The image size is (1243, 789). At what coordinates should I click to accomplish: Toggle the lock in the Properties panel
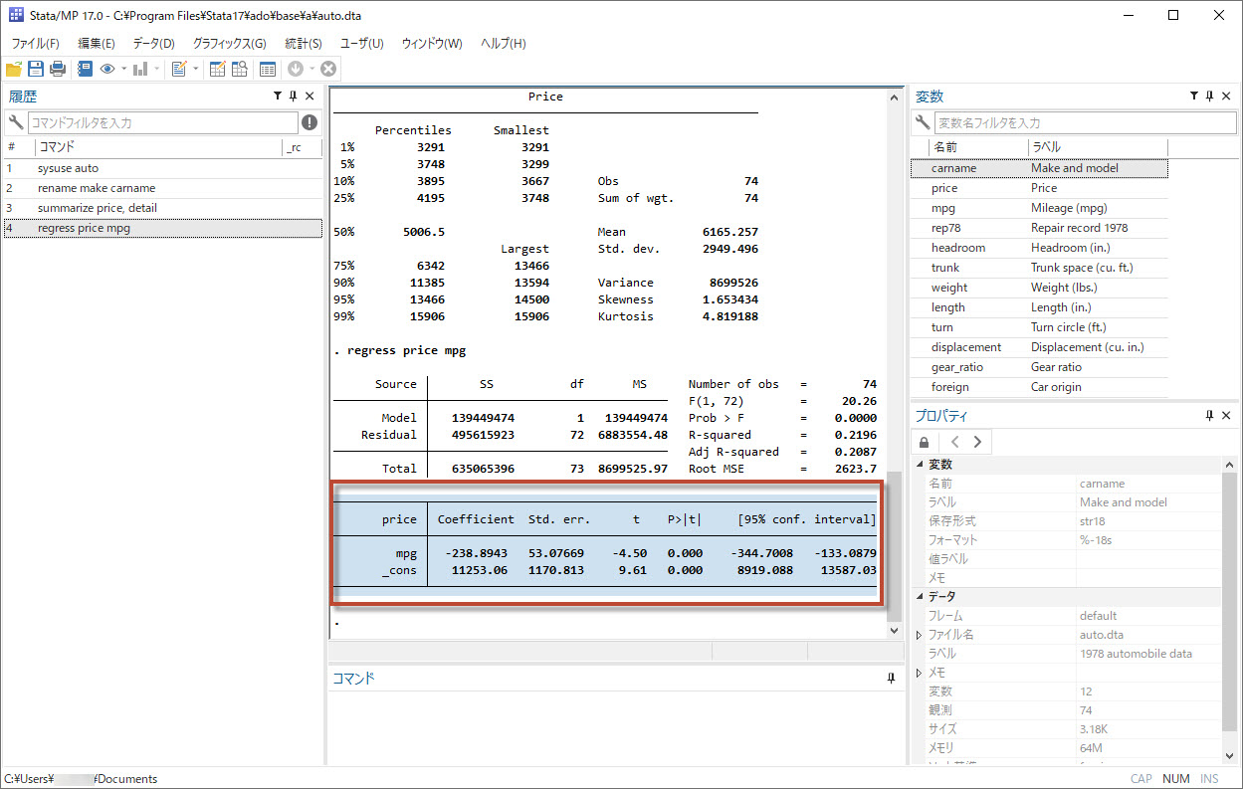click(925, 442)
